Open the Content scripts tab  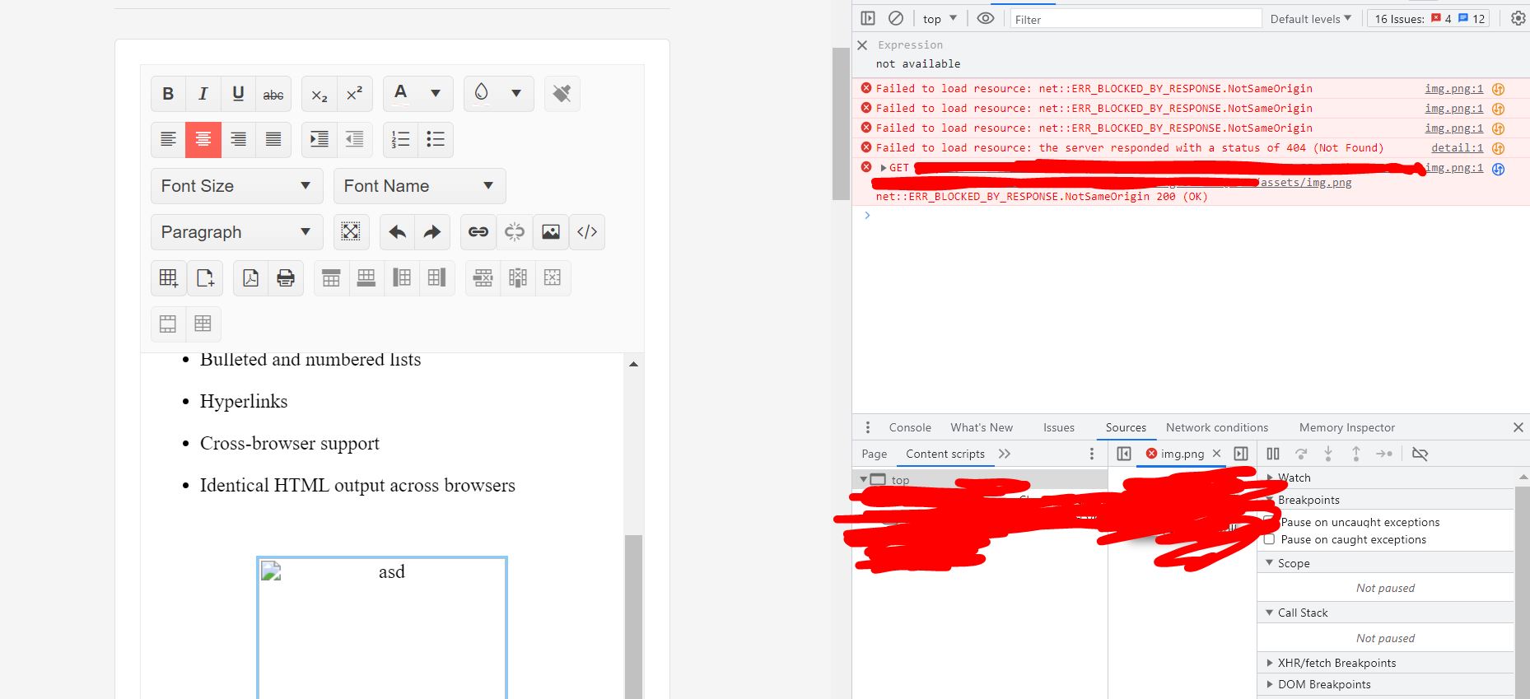(945, 454)
